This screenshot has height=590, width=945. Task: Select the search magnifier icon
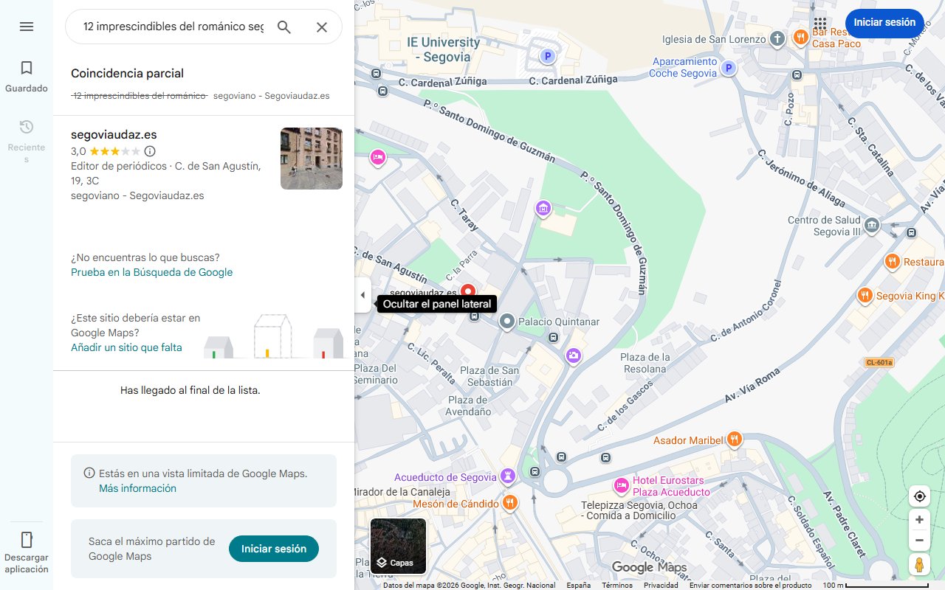[x=283, y=27]
